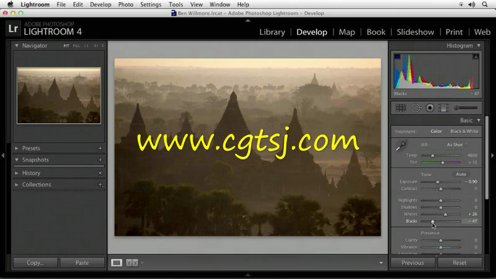This screenshot has width=496, height=279.
Task: Select the Crop Overlay tool
Action: coord(401,108)
